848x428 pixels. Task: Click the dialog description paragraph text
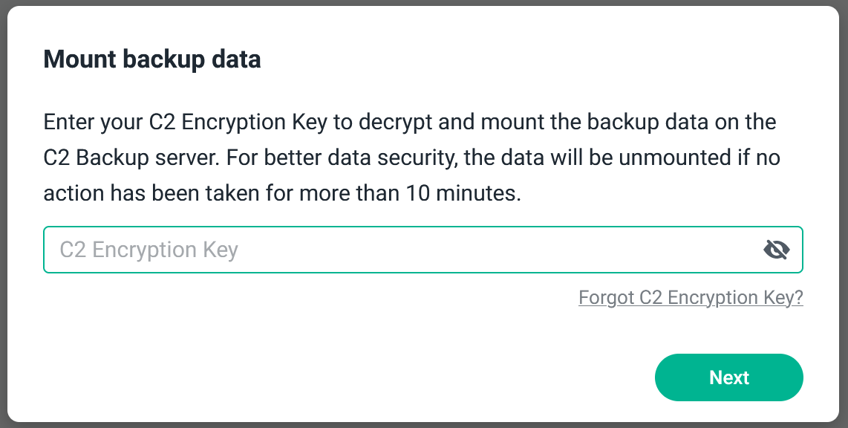[x=412, y=158]
